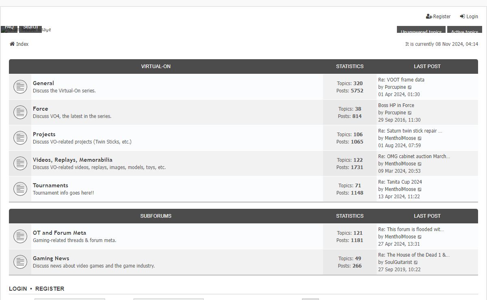Open the VIRTUAL-ON category header link

click(156, 66)
